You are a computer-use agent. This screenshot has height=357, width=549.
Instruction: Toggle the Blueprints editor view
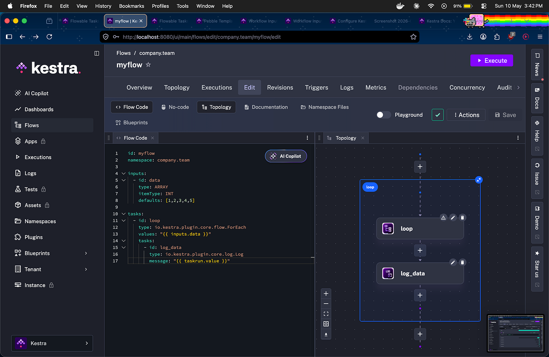pos(132,123)
